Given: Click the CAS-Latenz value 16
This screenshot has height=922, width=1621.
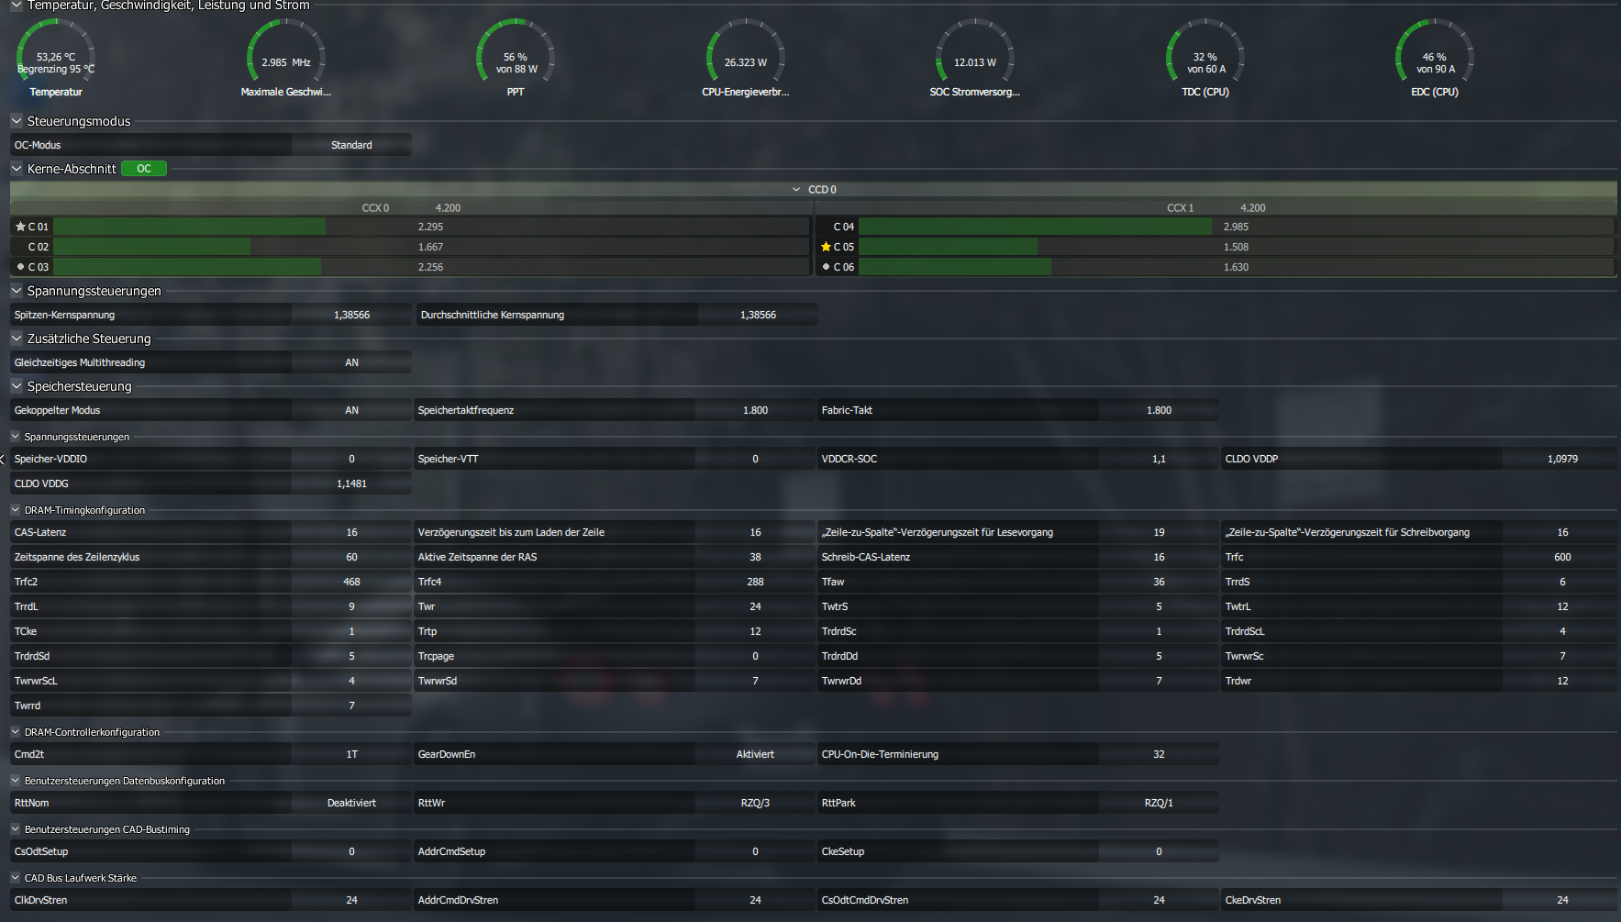Looking at the screenshot, I should (x=351, y=532).
